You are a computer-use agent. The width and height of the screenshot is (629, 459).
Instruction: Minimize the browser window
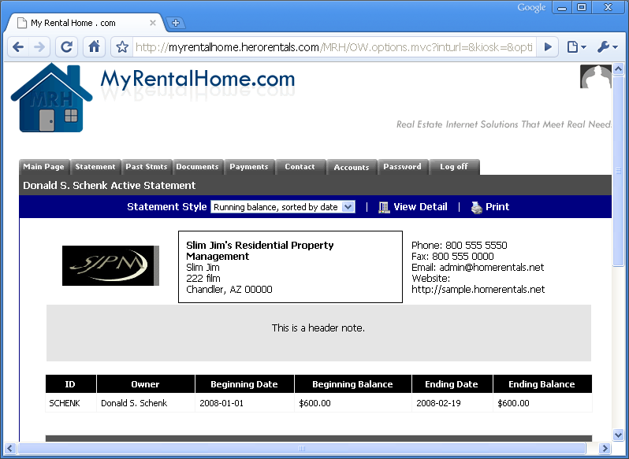click(x=562, y=8)
